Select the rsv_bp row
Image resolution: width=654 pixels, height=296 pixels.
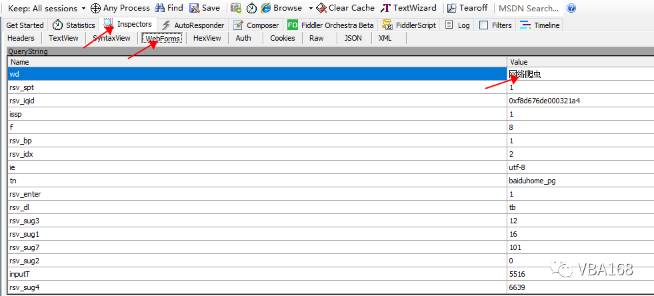tap(331, 141)
